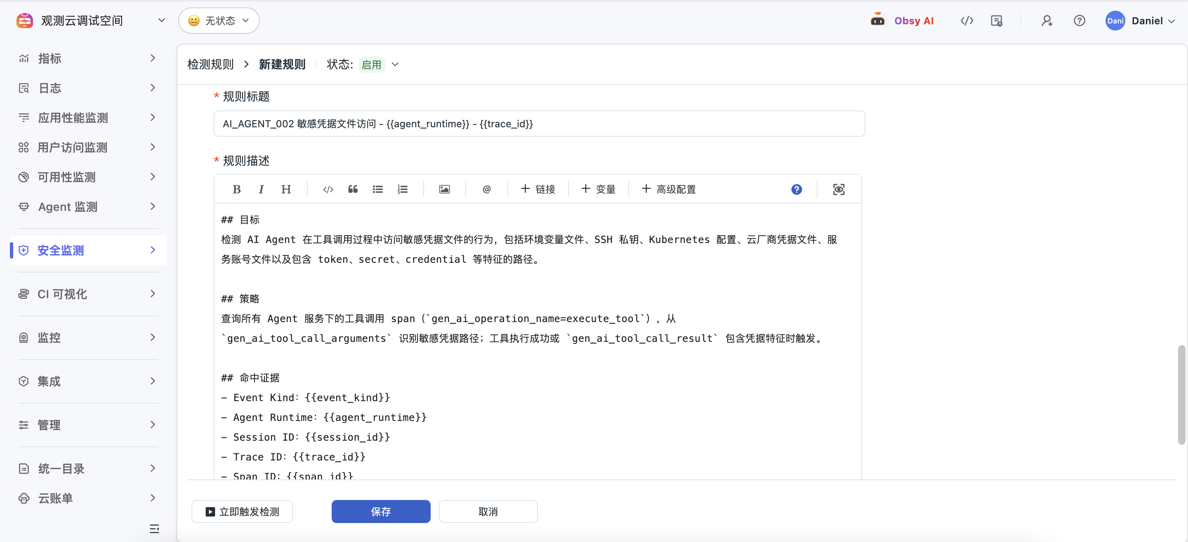Open the Obsy AI assistant
The height and width of the screenshot is (542, 1188).
point(902,21)
